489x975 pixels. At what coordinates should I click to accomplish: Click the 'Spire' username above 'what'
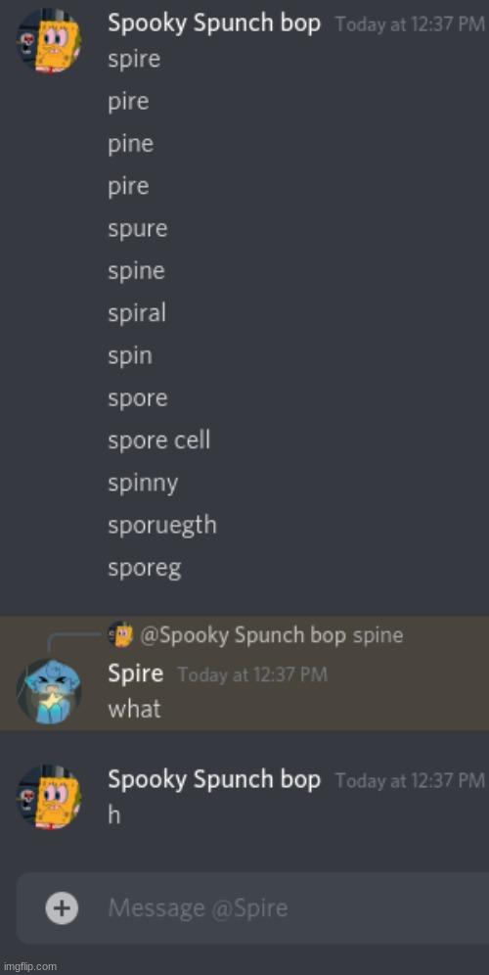[x=136, y=673]
